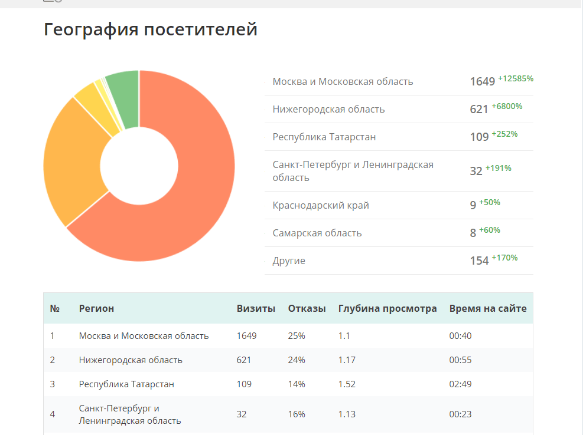Select Другие legend entry
The width and height of the screenshot is (583, 435).
[x=289, y=261]
